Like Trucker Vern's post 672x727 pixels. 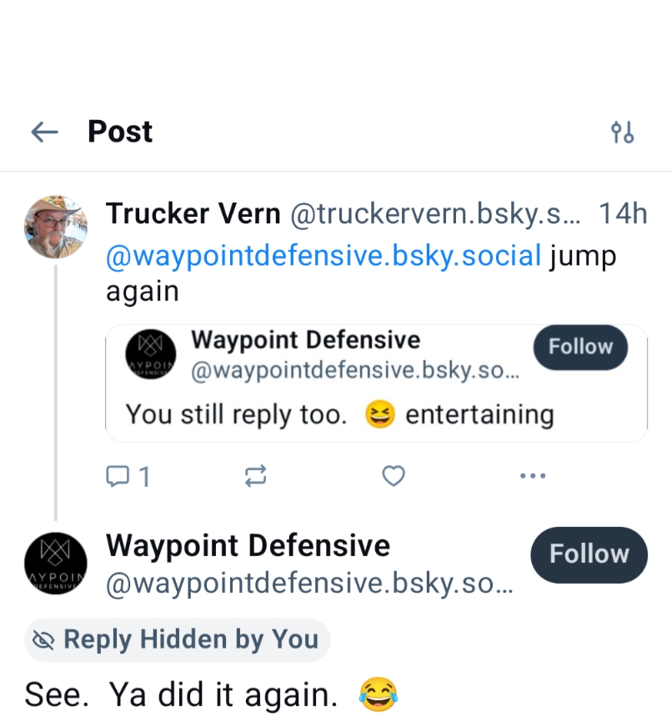(x=393, y=476)
